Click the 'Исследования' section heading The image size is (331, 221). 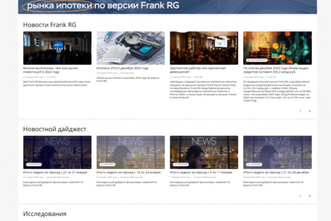coord(45,214)
